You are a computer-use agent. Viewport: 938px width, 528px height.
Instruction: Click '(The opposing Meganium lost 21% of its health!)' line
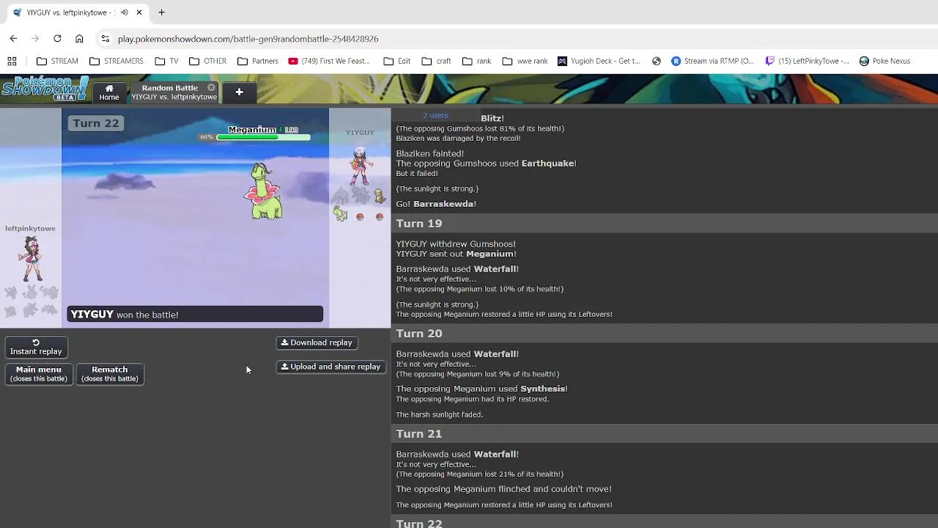coord(479,474)
